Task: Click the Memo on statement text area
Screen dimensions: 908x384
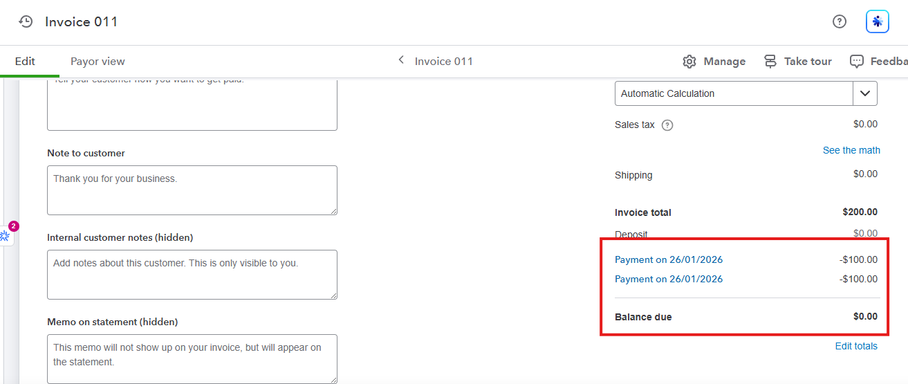Action: (x=192, y=358)
